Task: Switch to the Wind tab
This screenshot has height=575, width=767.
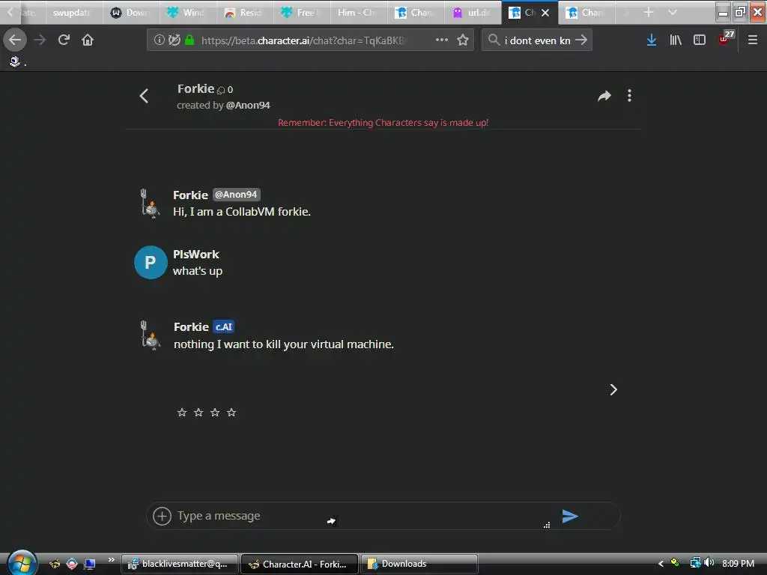Action: (x=187, y=13)
